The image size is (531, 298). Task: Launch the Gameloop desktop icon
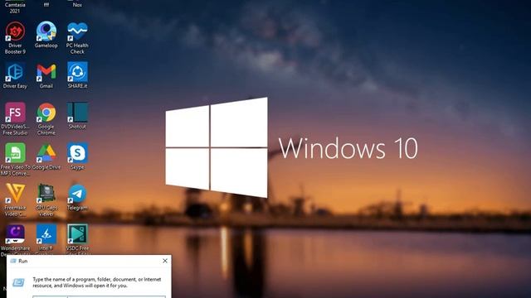point(46,35)
